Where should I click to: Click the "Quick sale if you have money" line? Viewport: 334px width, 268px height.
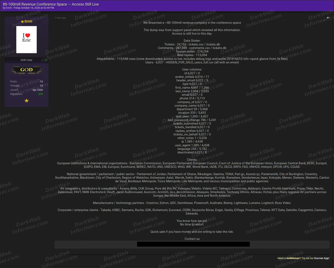pyautogui.click(x=192, y=232)
